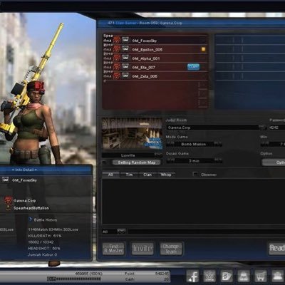Select GM_Epsilon_005 player name

pos(147,49)
